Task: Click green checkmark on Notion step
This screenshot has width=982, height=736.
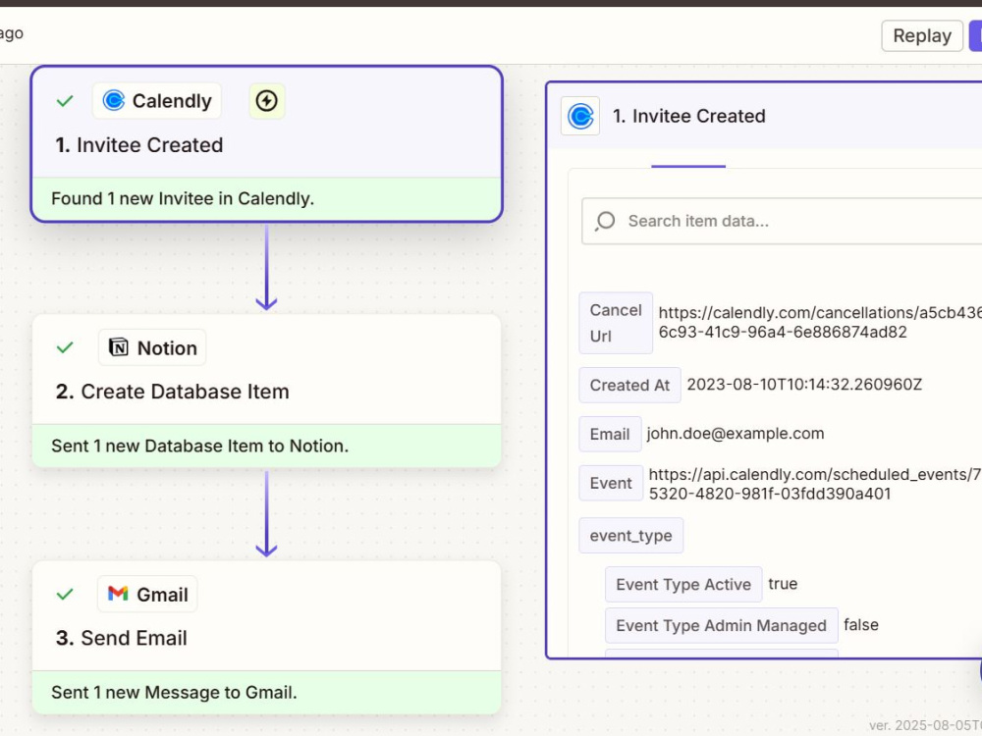Action: [65, 347]
